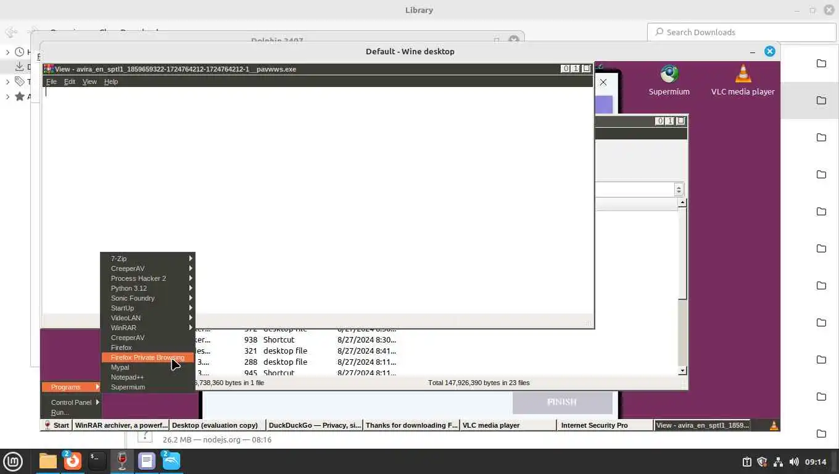Viewport: 839px width, 474px height.
Task: Expand the 7-Zip submenu
Action: 147,259
